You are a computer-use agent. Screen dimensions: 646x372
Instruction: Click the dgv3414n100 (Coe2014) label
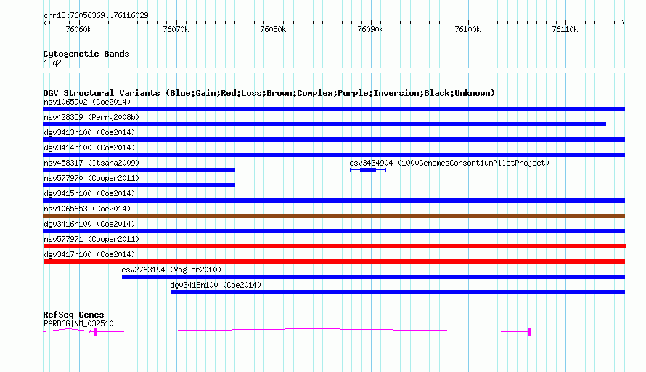coord(89,147)
